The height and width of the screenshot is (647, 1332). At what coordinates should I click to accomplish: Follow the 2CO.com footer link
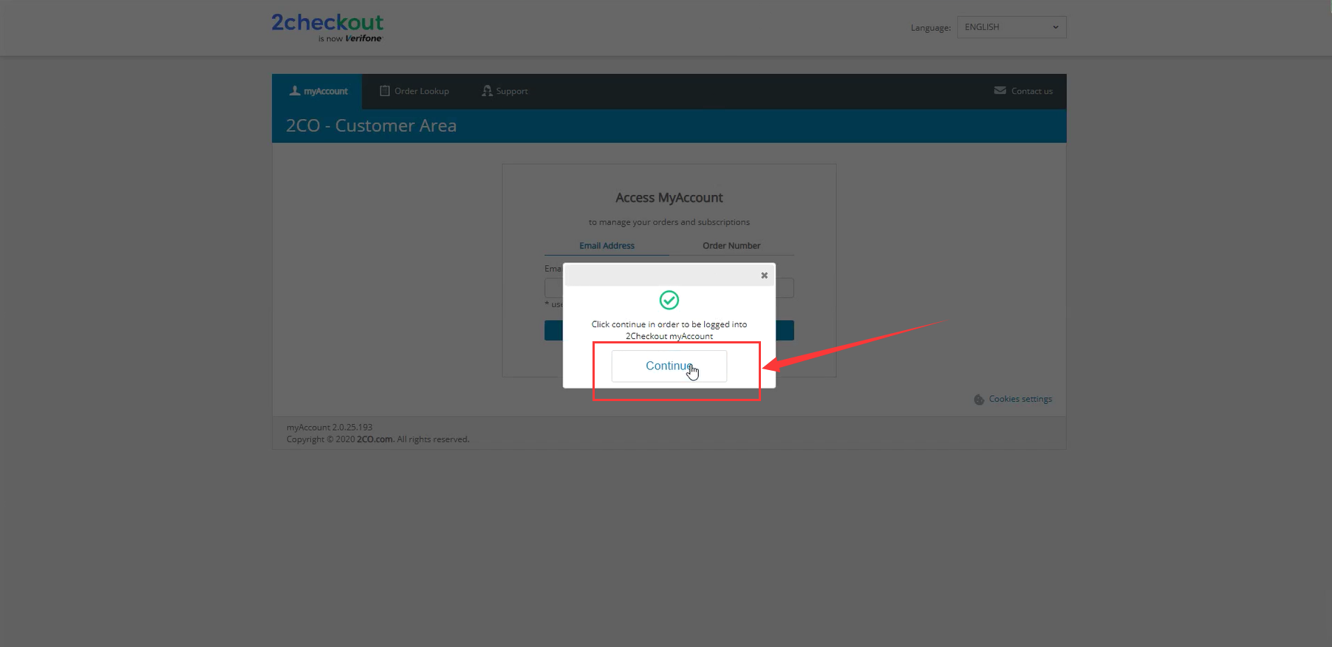click(375, 439)
